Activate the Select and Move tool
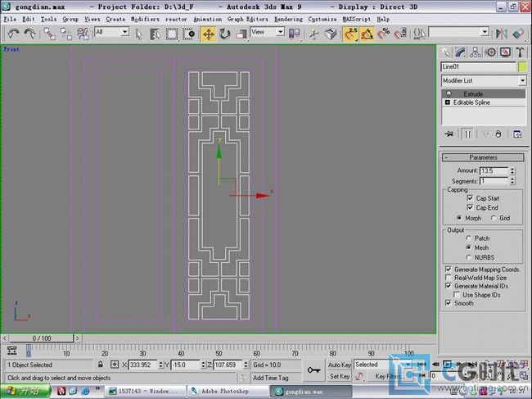532x399 pixels. pyautogui.click(x=209, y=34)
